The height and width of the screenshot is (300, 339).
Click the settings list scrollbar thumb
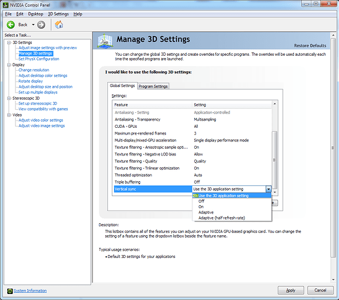pos(275,160)
